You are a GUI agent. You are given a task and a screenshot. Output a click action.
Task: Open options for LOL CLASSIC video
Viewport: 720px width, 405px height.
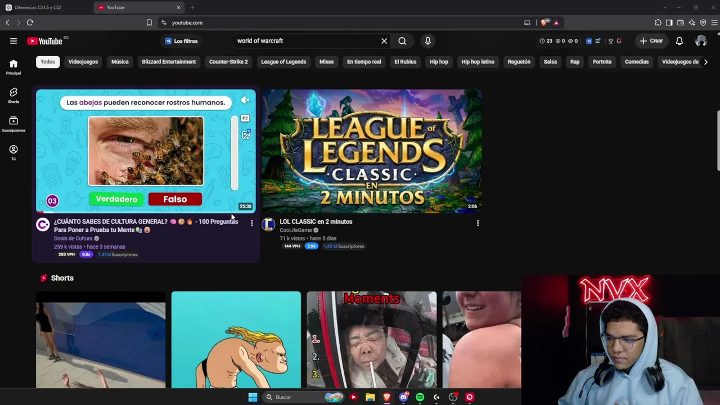[478, 223]
